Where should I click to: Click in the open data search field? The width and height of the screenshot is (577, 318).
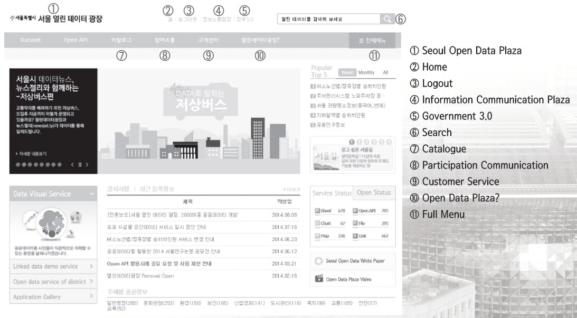[327, 19]
